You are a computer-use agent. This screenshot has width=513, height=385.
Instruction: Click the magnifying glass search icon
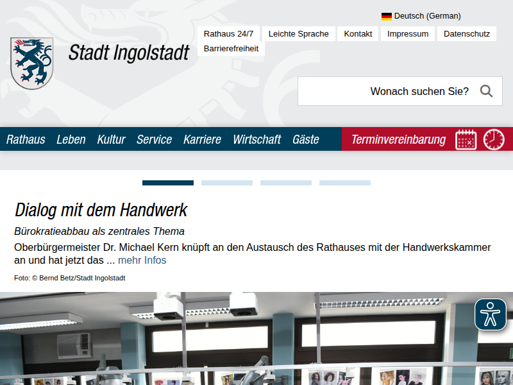[x=486, y=91]
